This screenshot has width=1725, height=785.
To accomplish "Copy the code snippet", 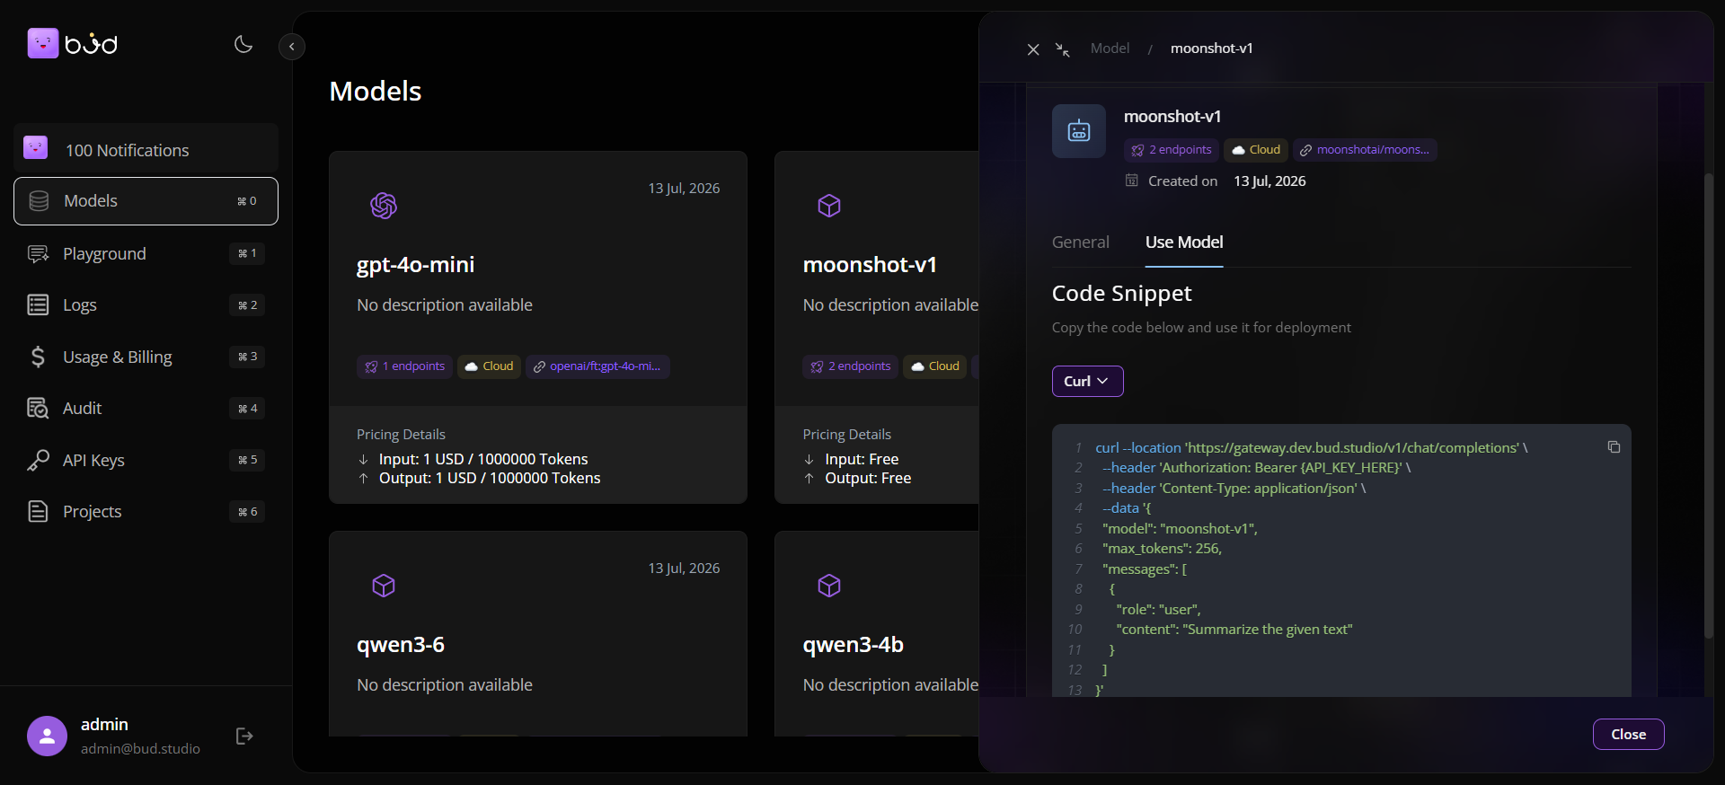I will tap(1614, 447).
